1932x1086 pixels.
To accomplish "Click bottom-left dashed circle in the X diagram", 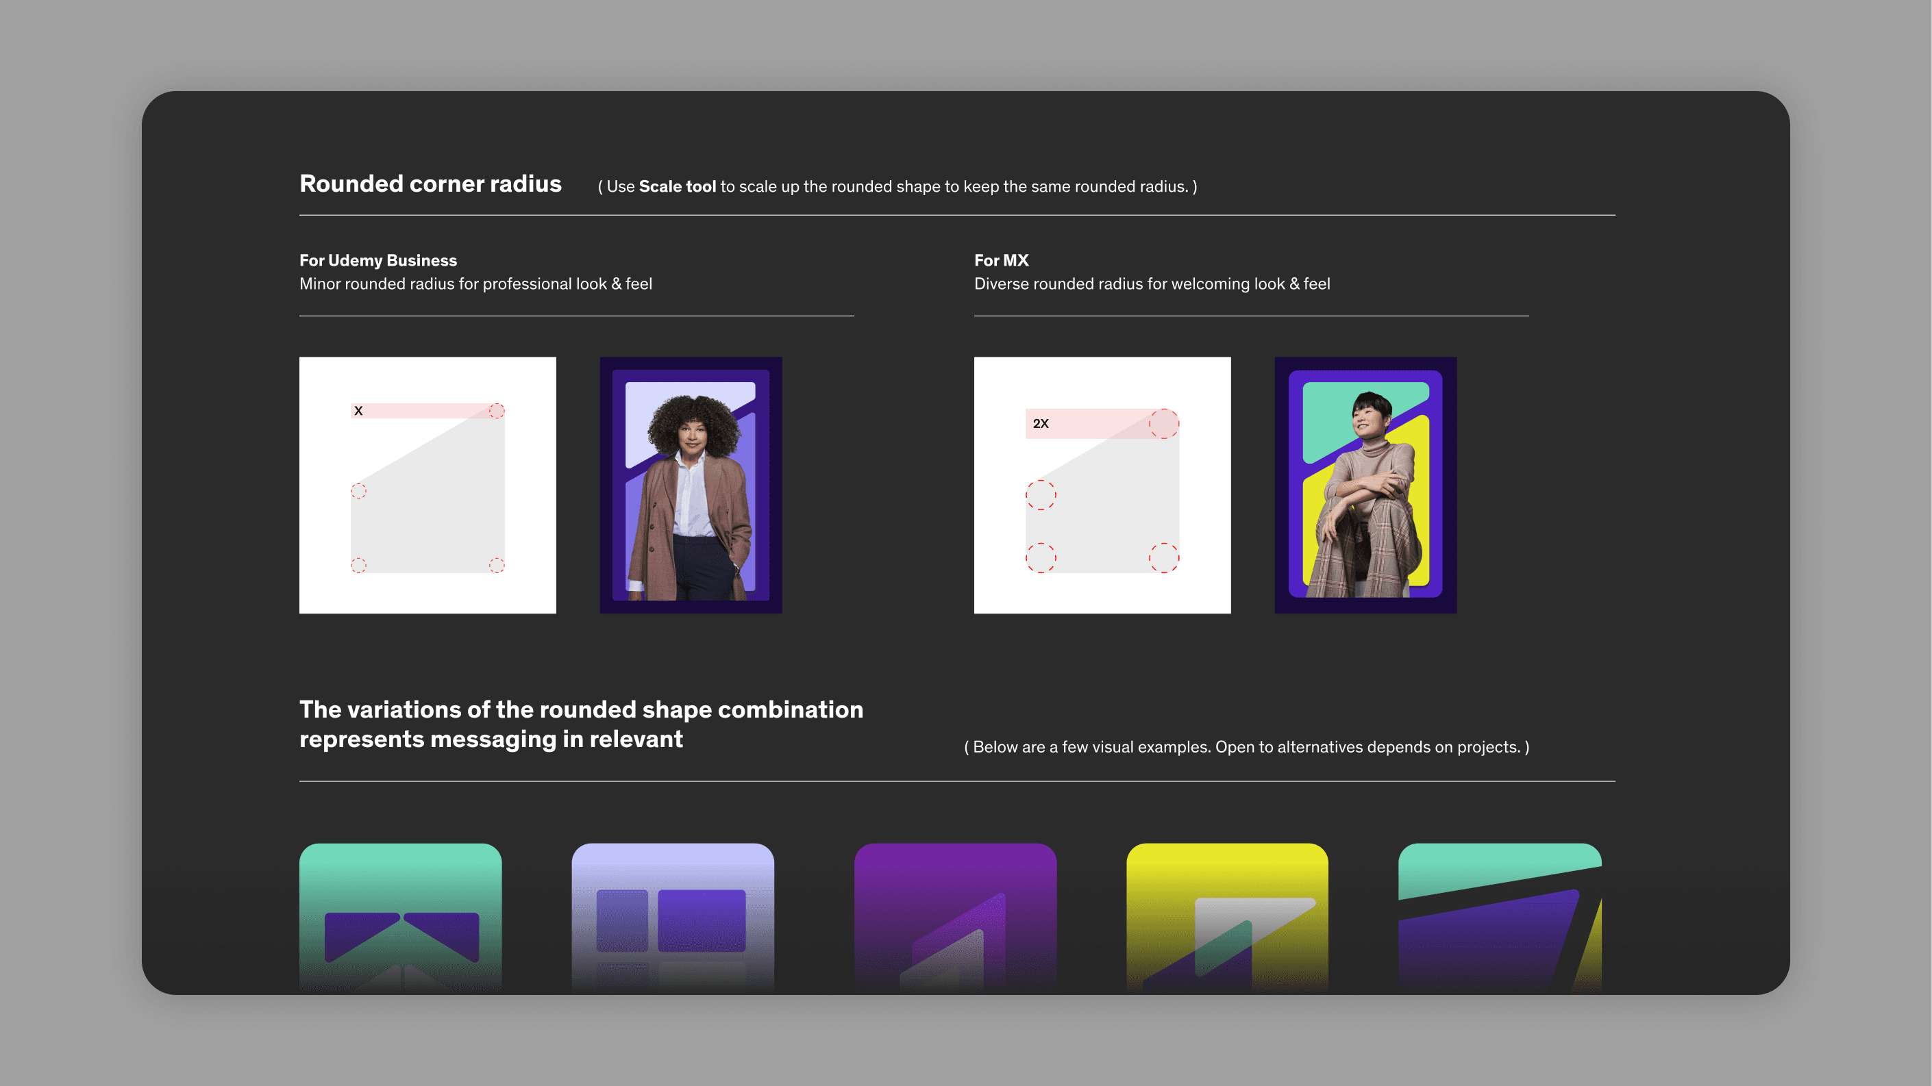I will [358, 565].
